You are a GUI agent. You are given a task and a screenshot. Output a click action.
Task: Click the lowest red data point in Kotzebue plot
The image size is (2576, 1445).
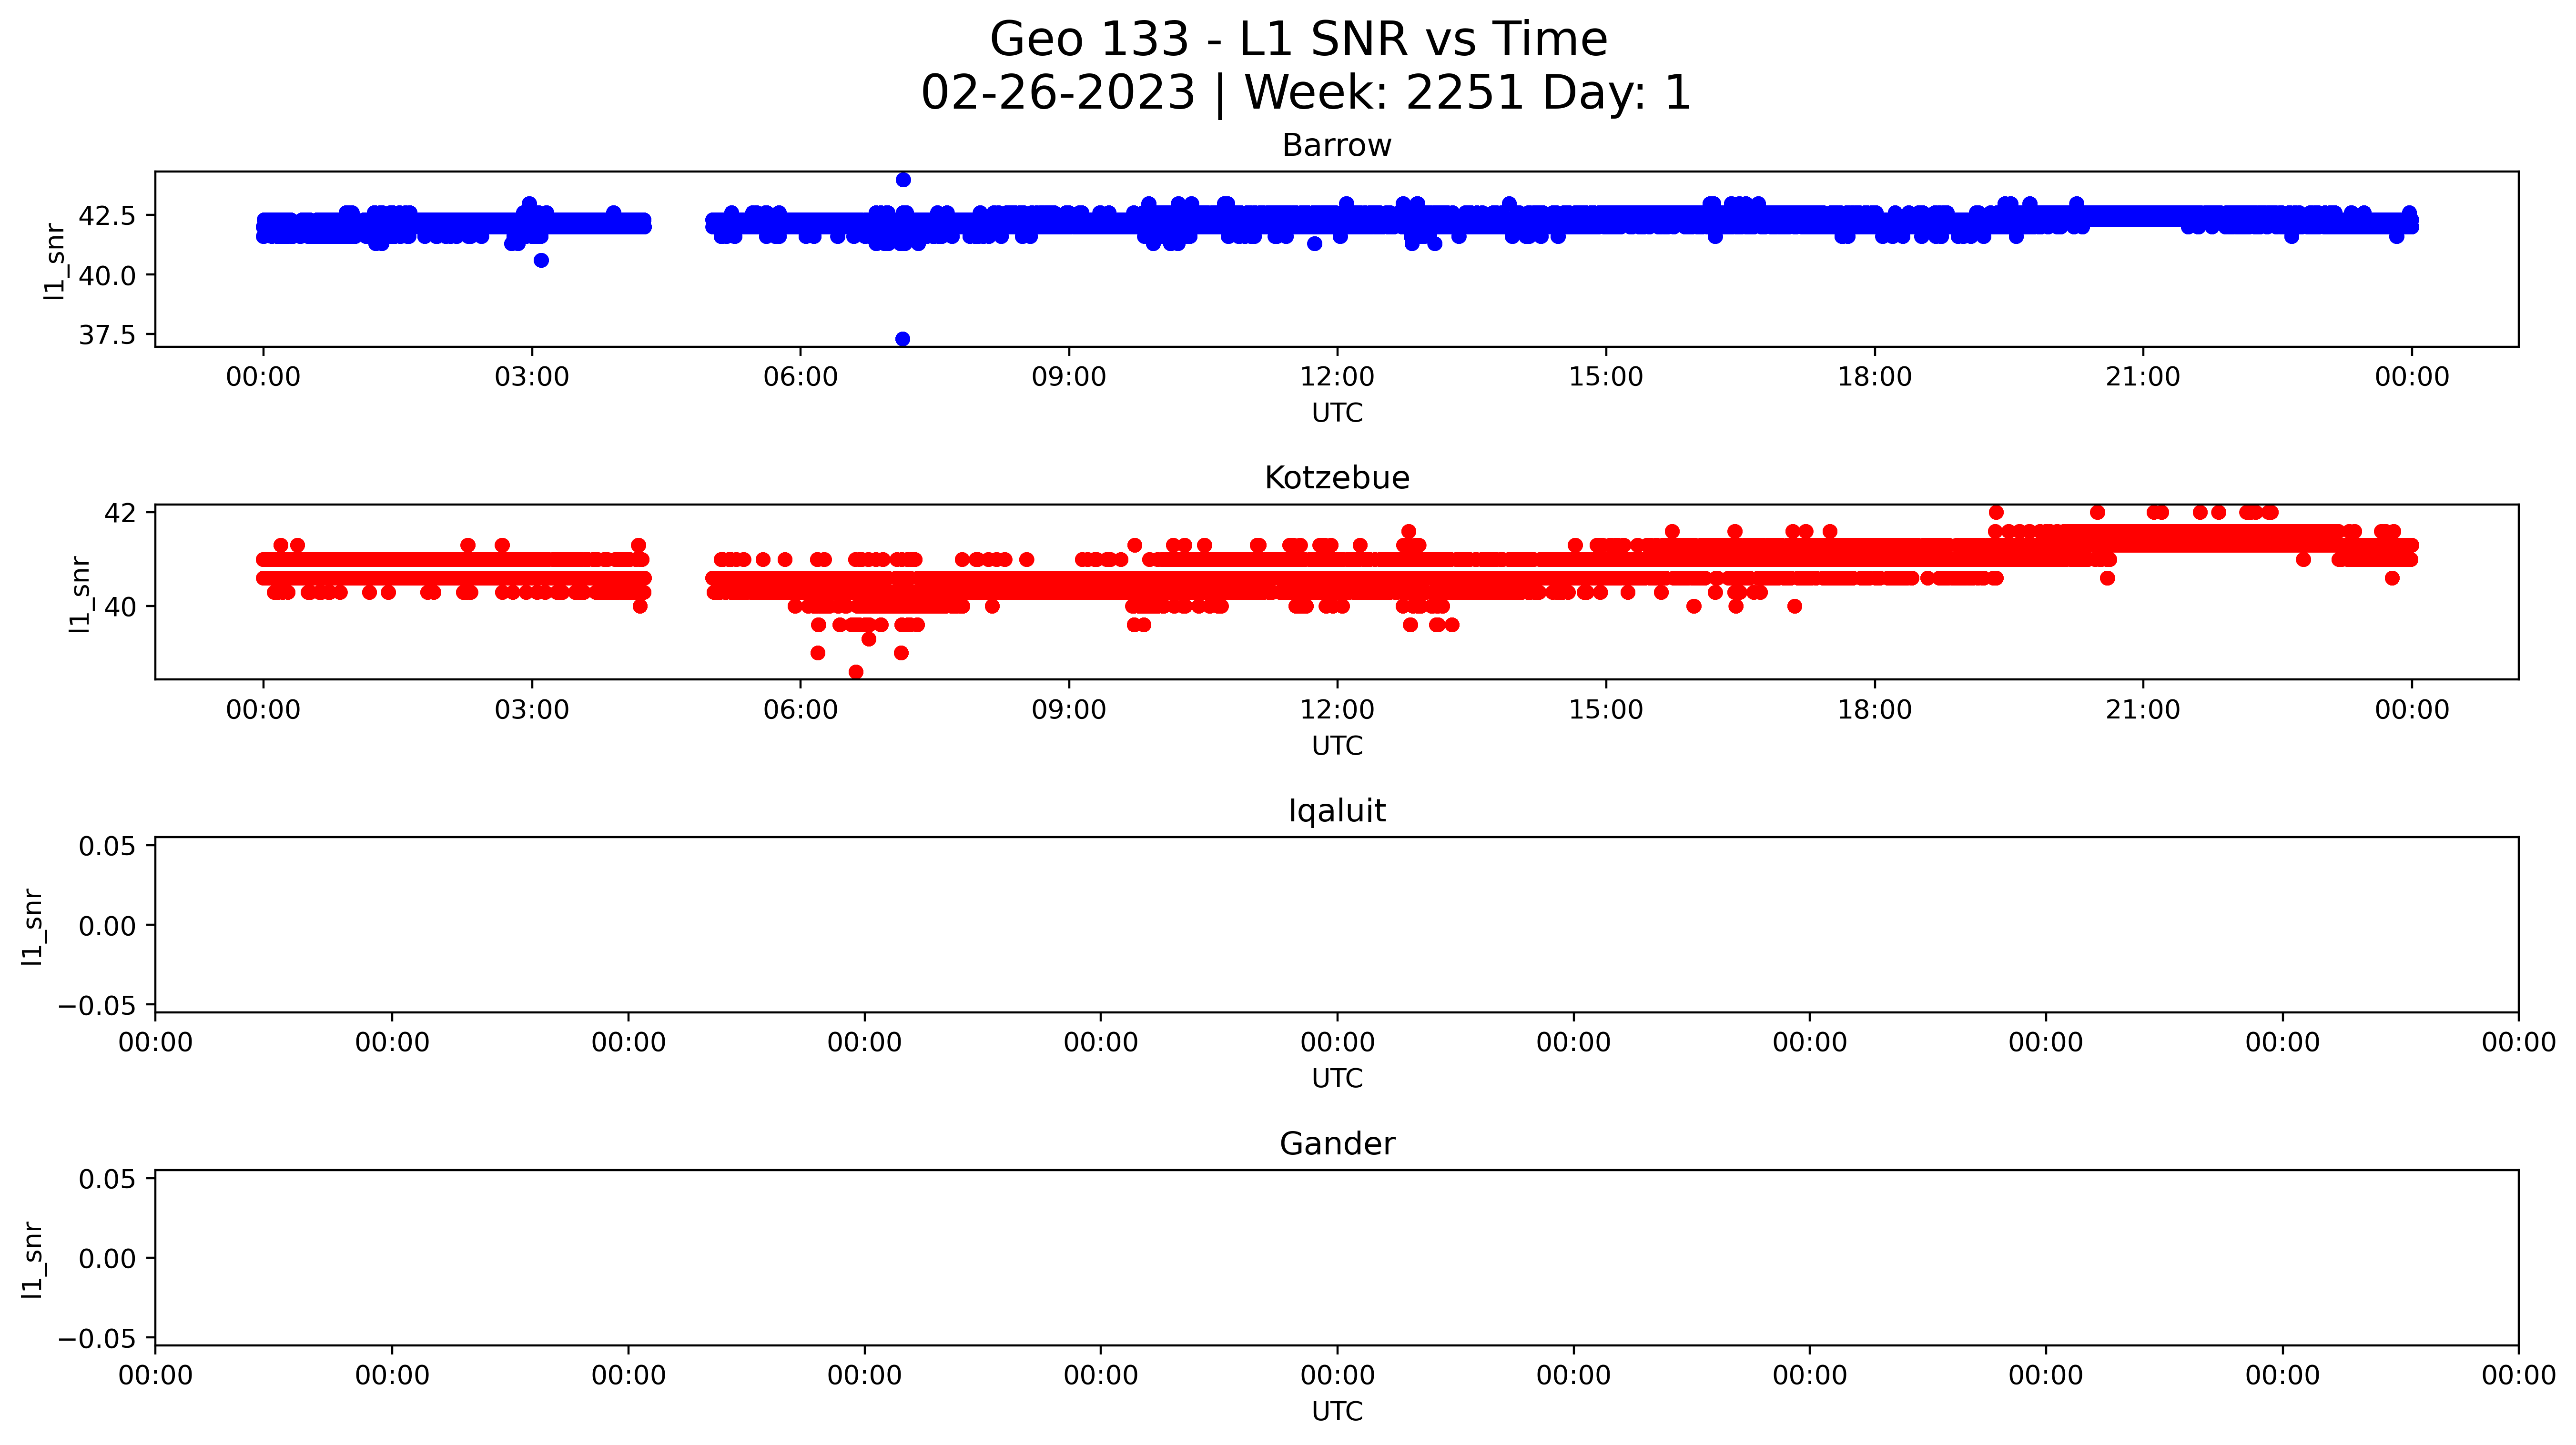[x=856, y=672]
